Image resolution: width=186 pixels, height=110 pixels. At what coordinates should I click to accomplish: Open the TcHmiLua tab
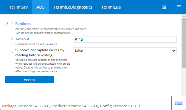point(111,7)
